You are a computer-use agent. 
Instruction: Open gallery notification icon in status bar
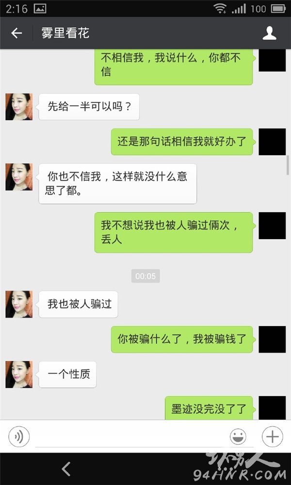[x=40, y=9]
